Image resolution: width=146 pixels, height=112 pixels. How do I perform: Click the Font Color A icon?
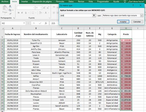click(46, 13)
